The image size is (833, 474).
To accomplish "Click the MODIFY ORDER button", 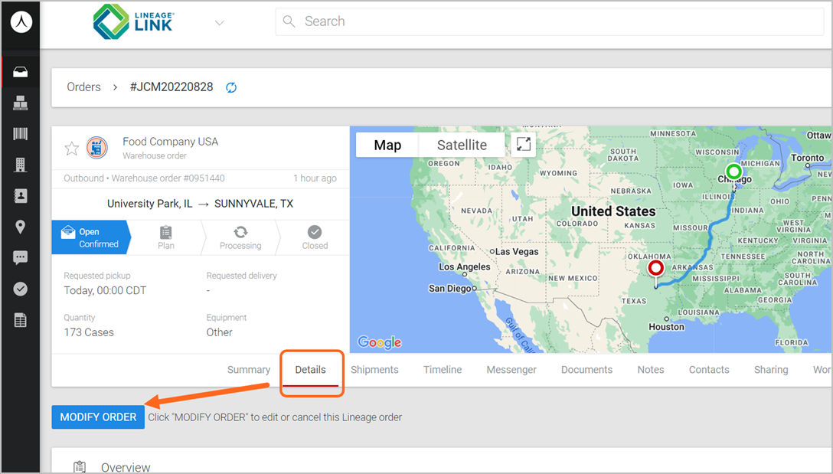I will click(x=98, y=417).
